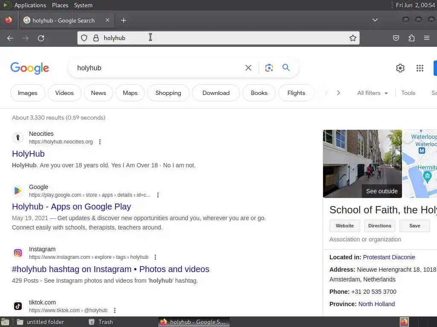Screen dimensions: 437x327
Task: Filter results by News
Action: pyautogui.click(x=99, y=93)
